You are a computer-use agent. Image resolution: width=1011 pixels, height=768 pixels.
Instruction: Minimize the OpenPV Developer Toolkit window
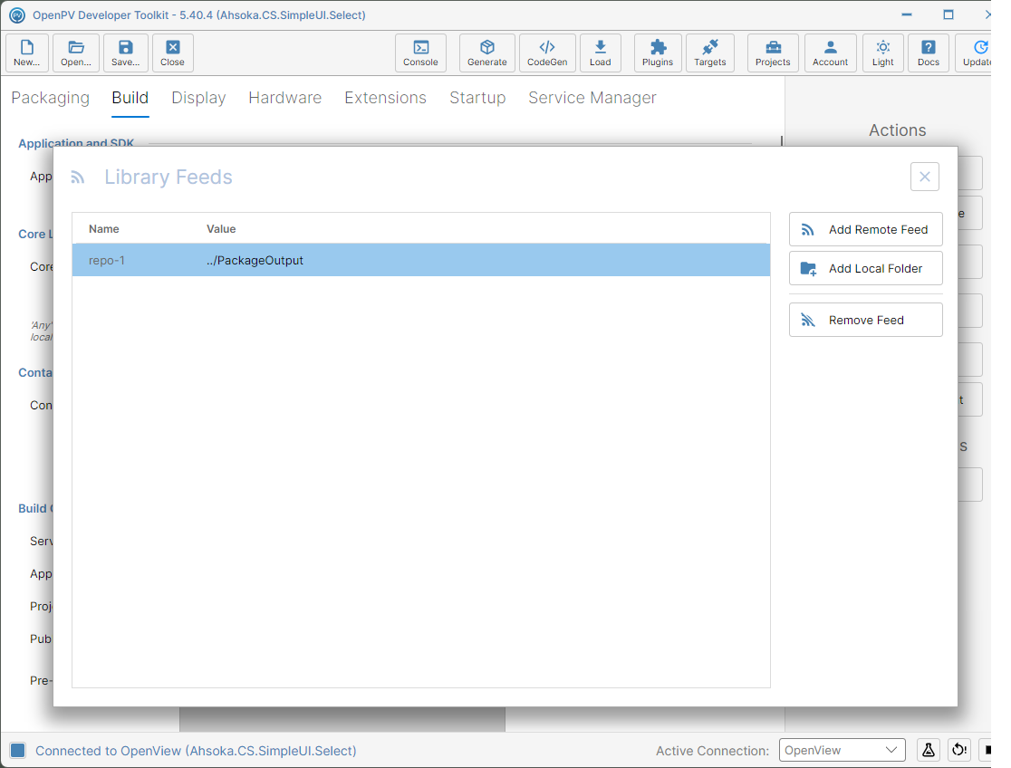coord(907,14)
